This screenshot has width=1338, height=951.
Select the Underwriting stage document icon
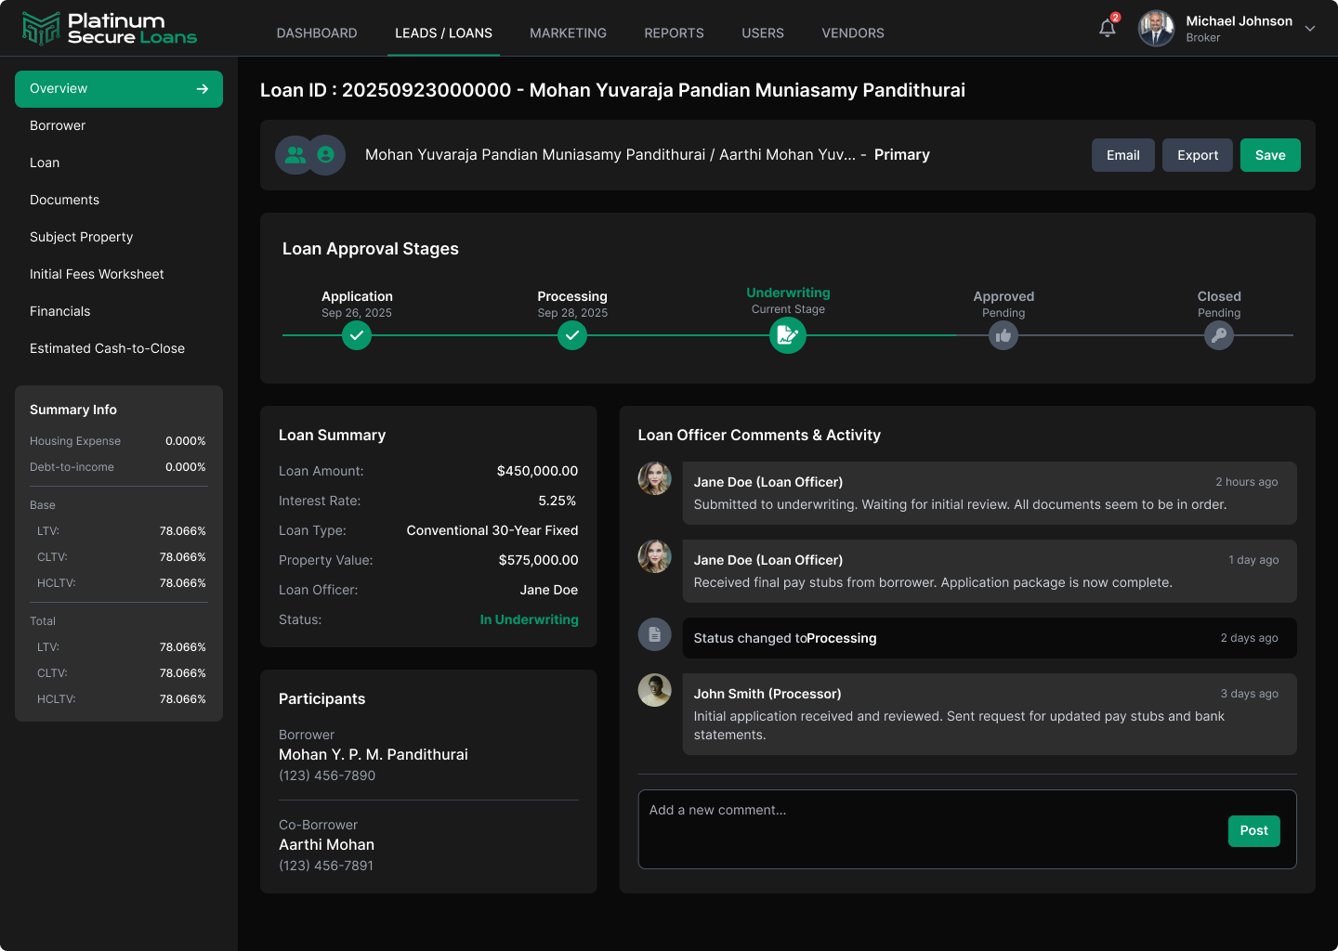[788, 335]
